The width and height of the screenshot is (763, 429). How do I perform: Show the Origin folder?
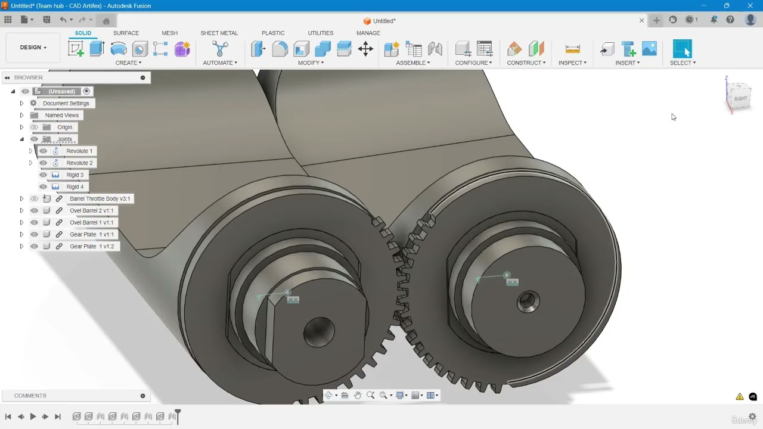[34, 127]
